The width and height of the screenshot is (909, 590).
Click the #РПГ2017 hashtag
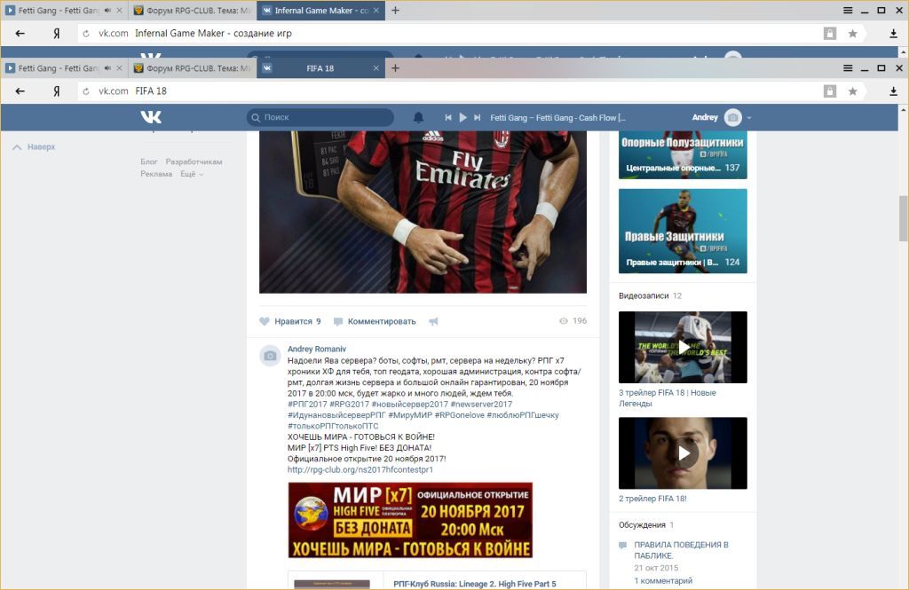(307, 404)
